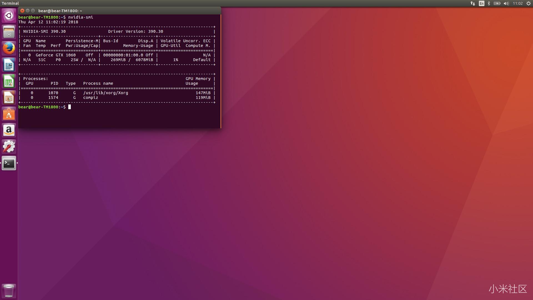The width and height of the screenshot is (533, 300).
Task: Click the 147MiB Xorg memory usage
Action: pos(203,93)
